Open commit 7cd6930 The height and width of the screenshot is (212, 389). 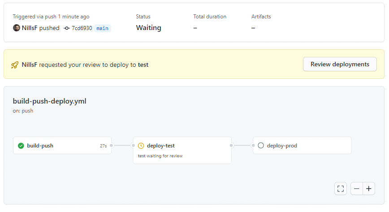click(x=82, y=28)
